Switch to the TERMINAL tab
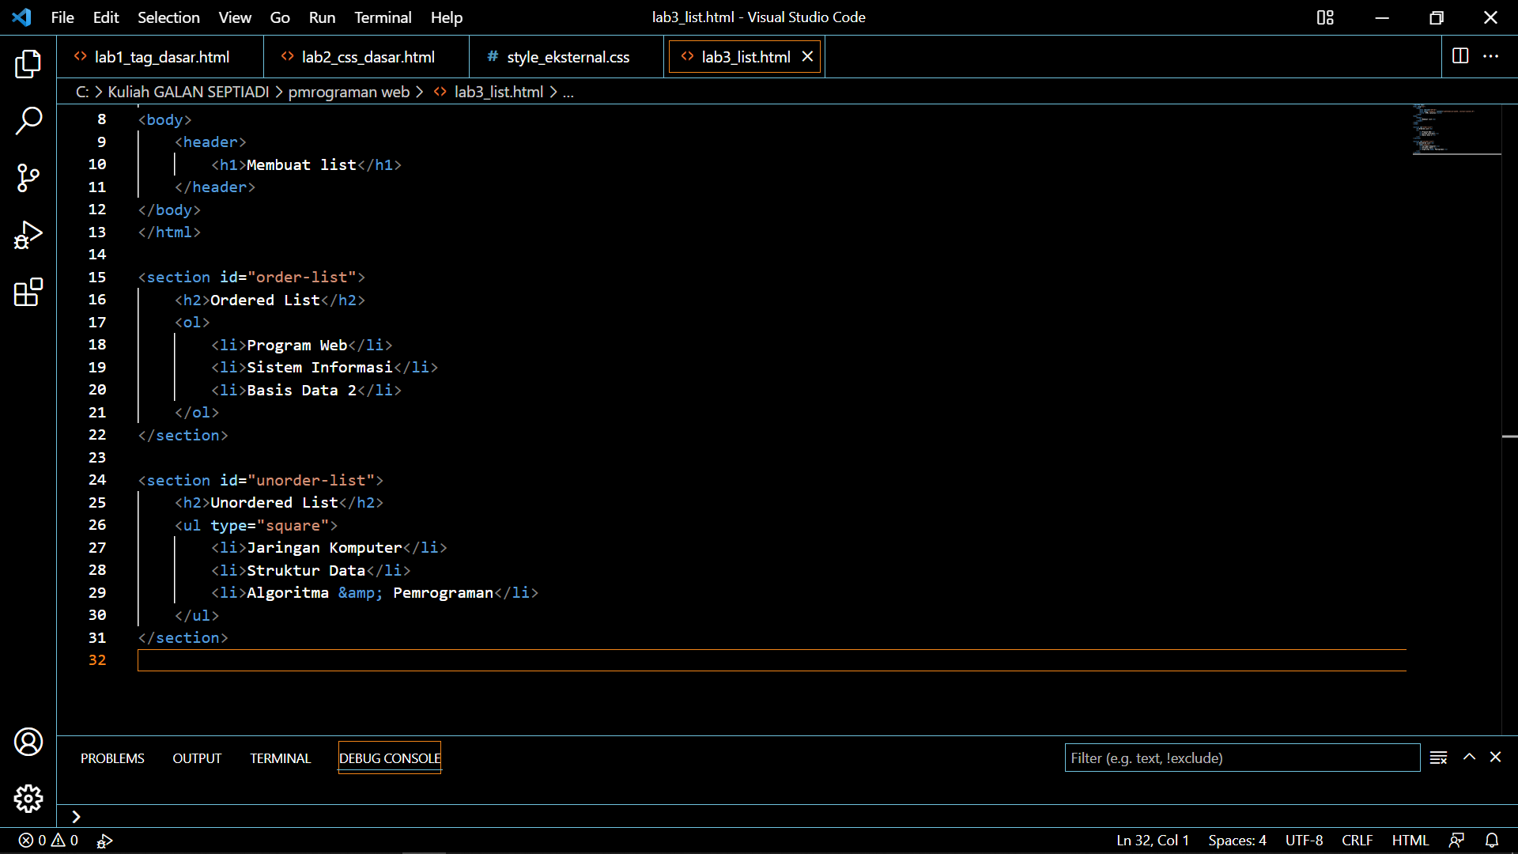This screenshot has height=854, width=1518. click(x=280, y=758)
